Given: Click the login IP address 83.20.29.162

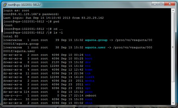Looking at the screenshot, I should (x=92, y=18).
